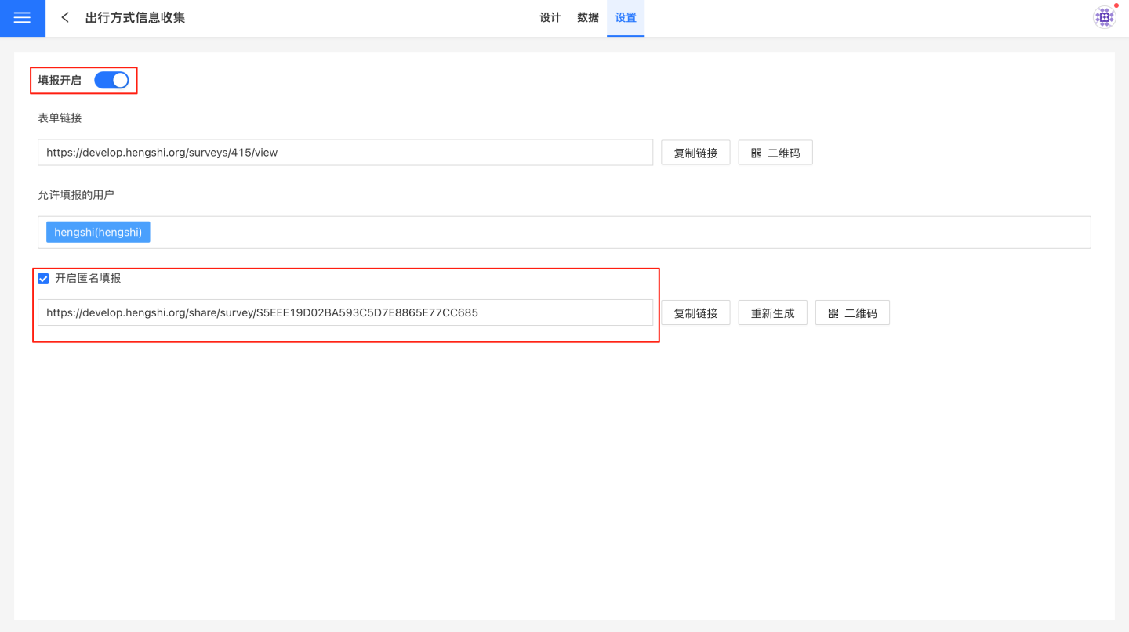Switch to the 数据 tab
1129x632 pixels.
point(588,18)
